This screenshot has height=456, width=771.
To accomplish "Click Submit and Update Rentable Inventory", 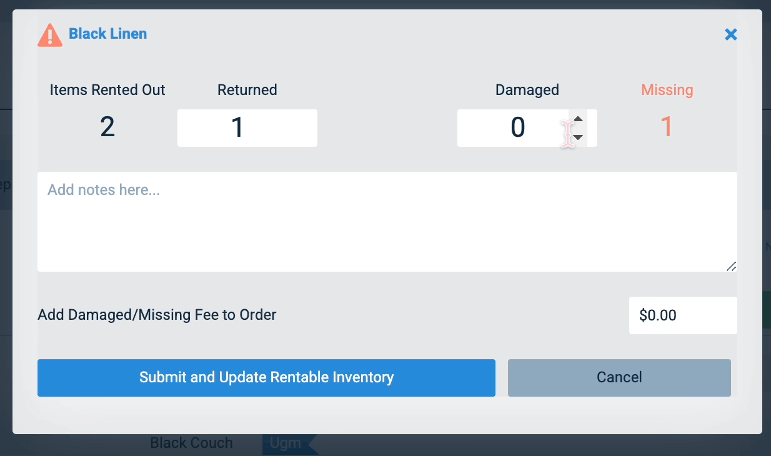I will [x=266, y=377].
